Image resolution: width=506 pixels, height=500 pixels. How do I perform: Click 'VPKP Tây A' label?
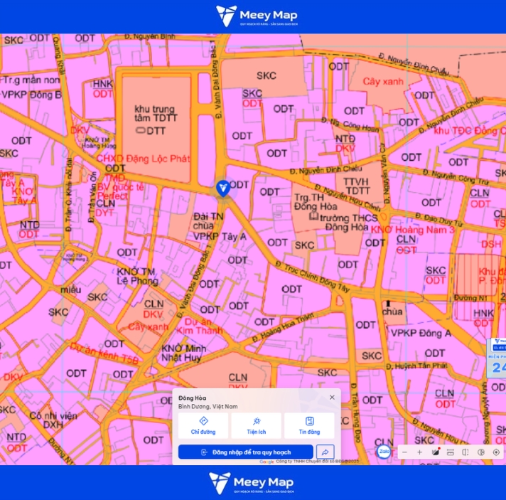tap(220, 236)
